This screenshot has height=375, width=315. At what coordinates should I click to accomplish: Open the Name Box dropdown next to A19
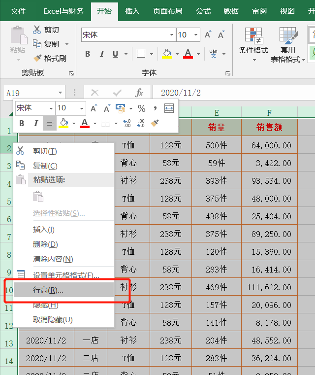pyautogui.click(x=60, y=93)
